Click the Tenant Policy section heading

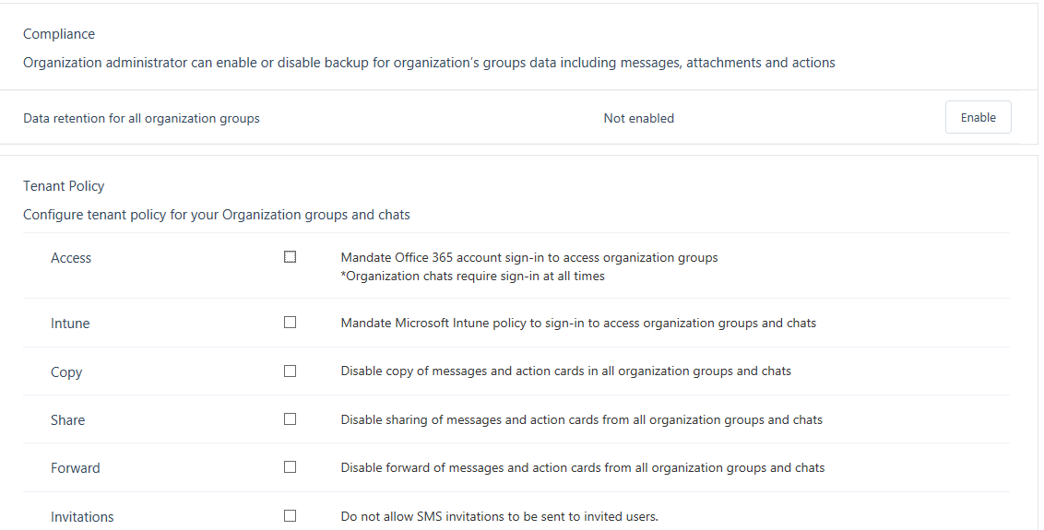[64, 186]
